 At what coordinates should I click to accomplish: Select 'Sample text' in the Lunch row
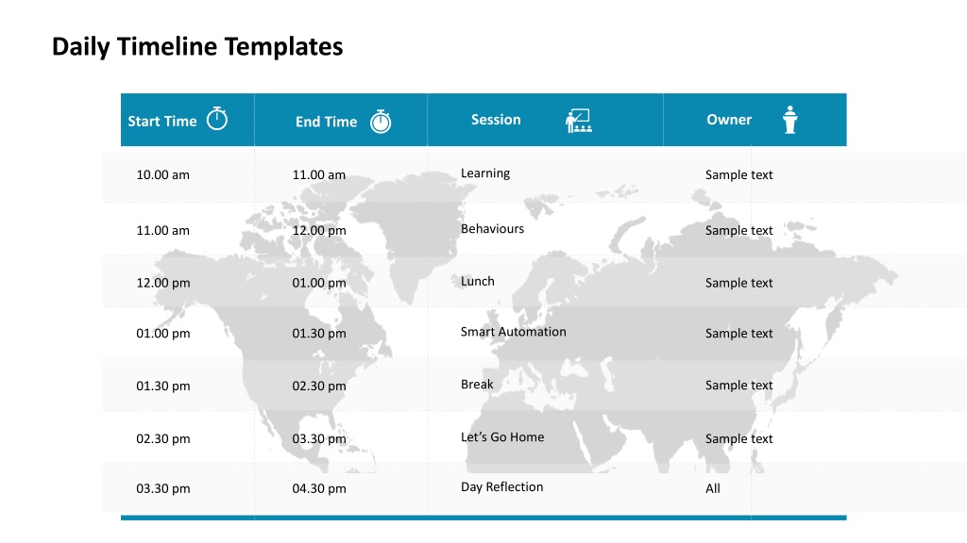click(x=738, y=283)
